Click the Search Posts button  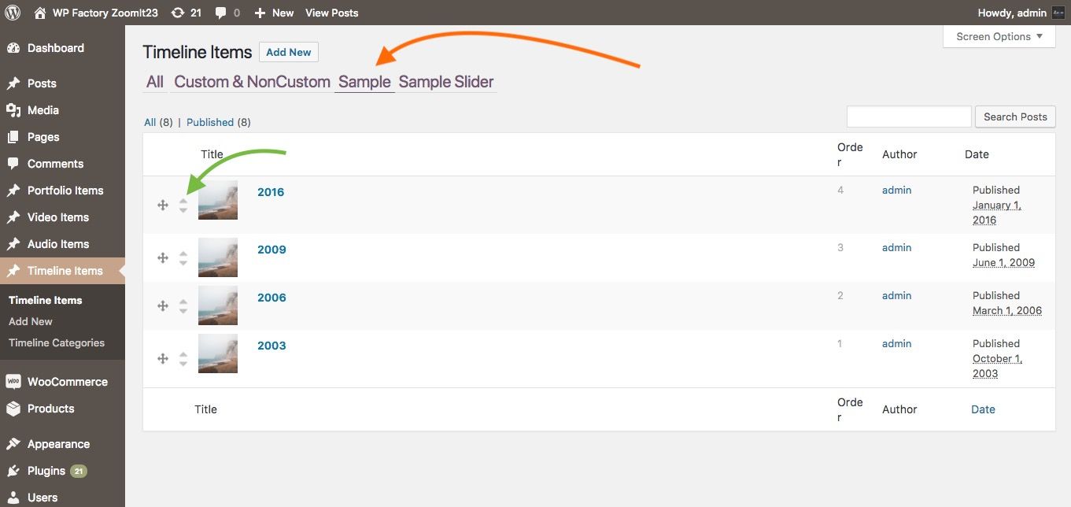pyautogui.click(x=1015, y=117)
